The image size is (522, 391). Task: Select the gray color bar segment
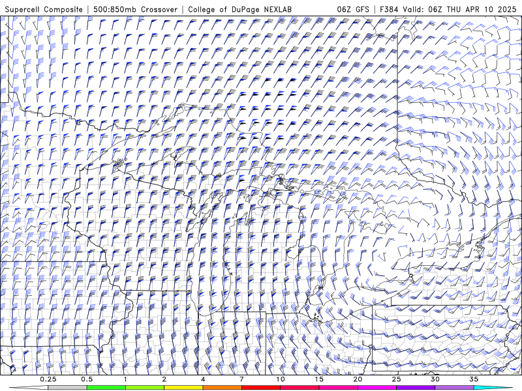[x=67, y=388]
